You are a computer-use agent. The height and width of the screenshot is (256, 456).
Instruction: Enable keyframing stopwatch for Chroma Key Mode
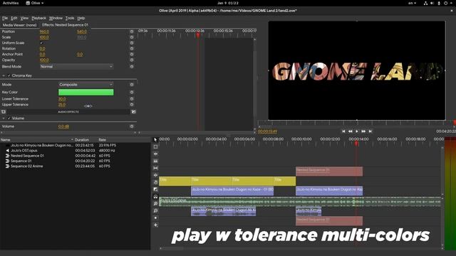tap(132, 85)
